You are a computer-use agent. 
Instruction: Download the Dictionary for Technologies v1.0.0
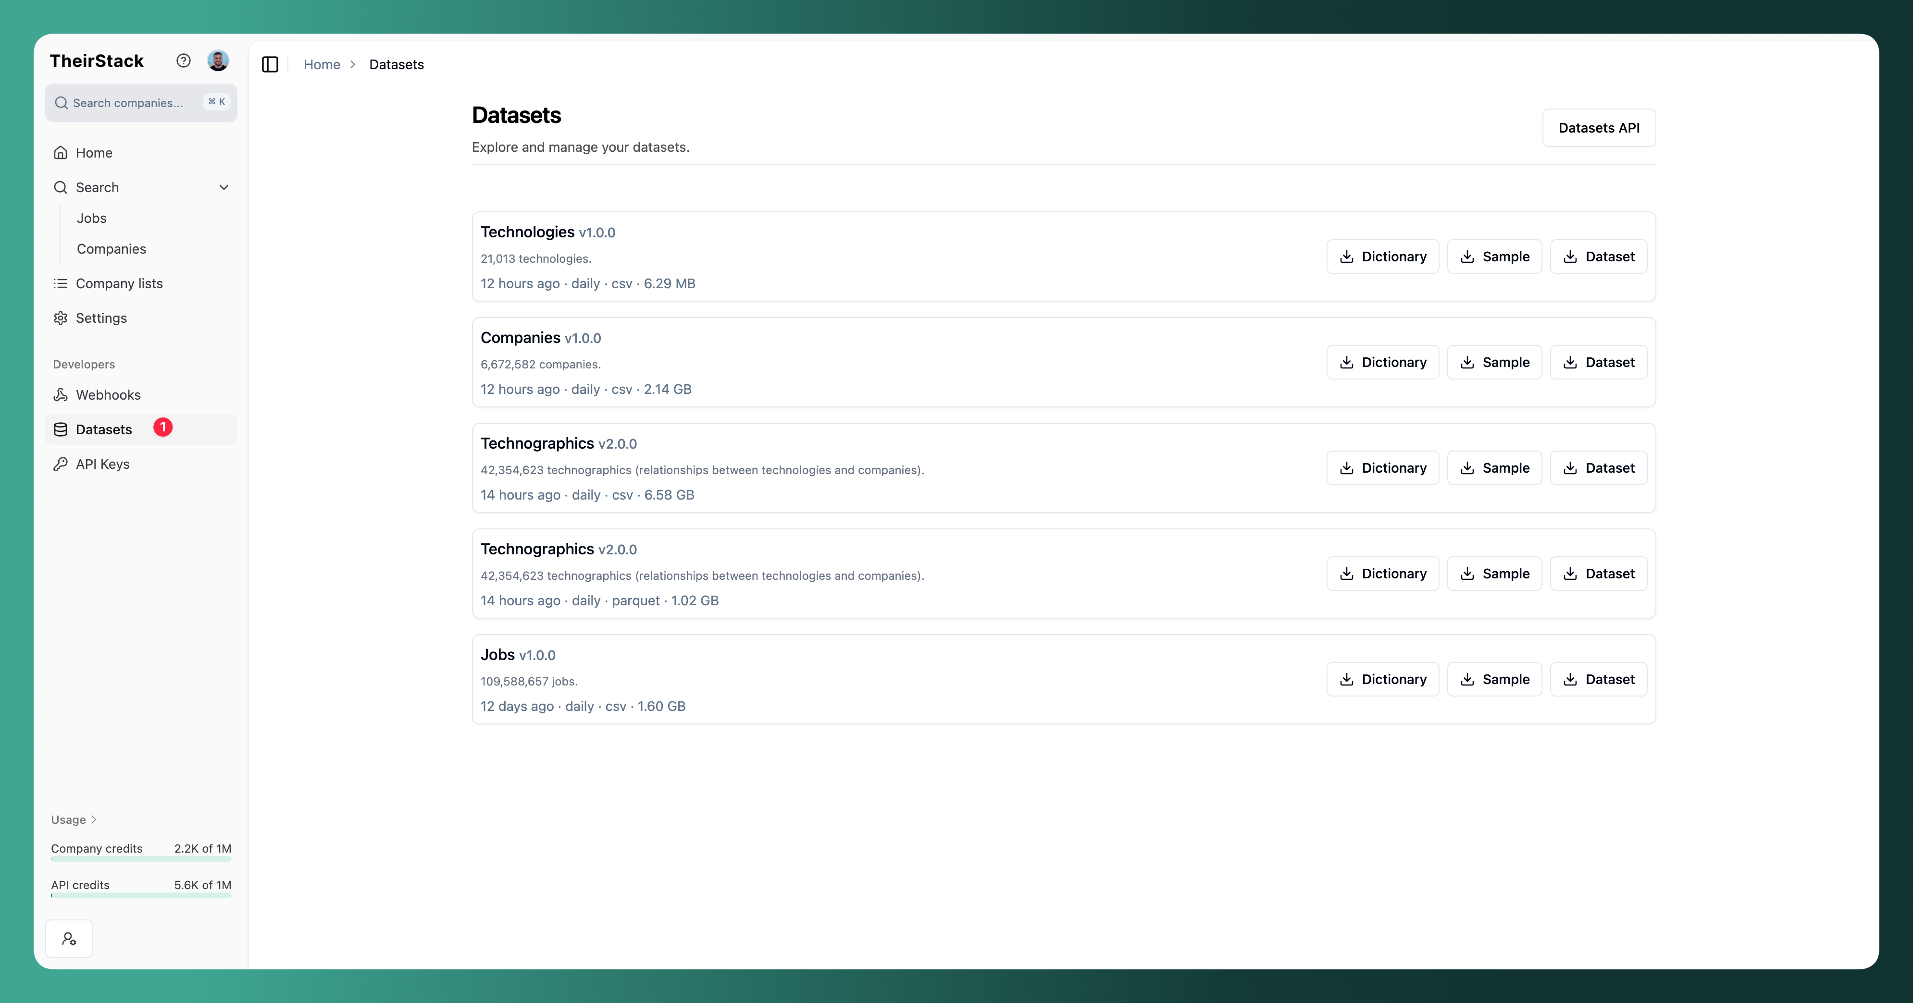pyautogui.click(x=1383, y=256)
